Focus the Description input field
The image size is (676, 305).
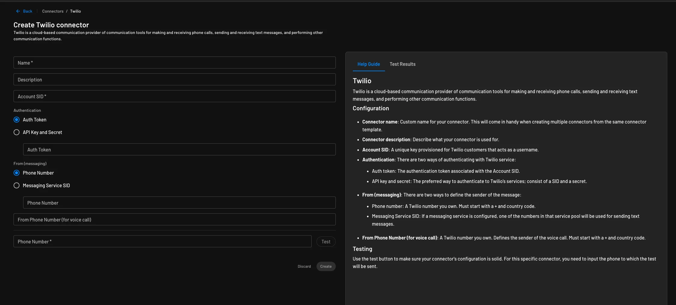pos(174,79)
